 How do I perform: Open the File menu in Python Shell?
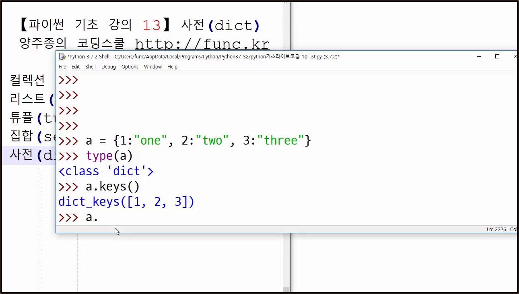[x=62, y=67]
